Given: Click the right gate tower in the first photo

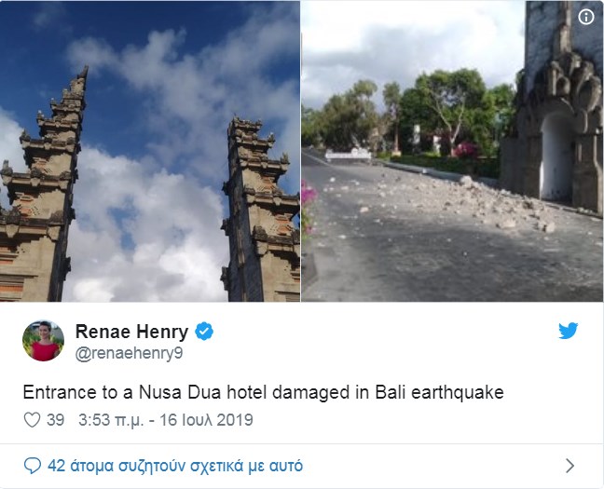Looking at the screenshot, I should click(x=261, y=210).
